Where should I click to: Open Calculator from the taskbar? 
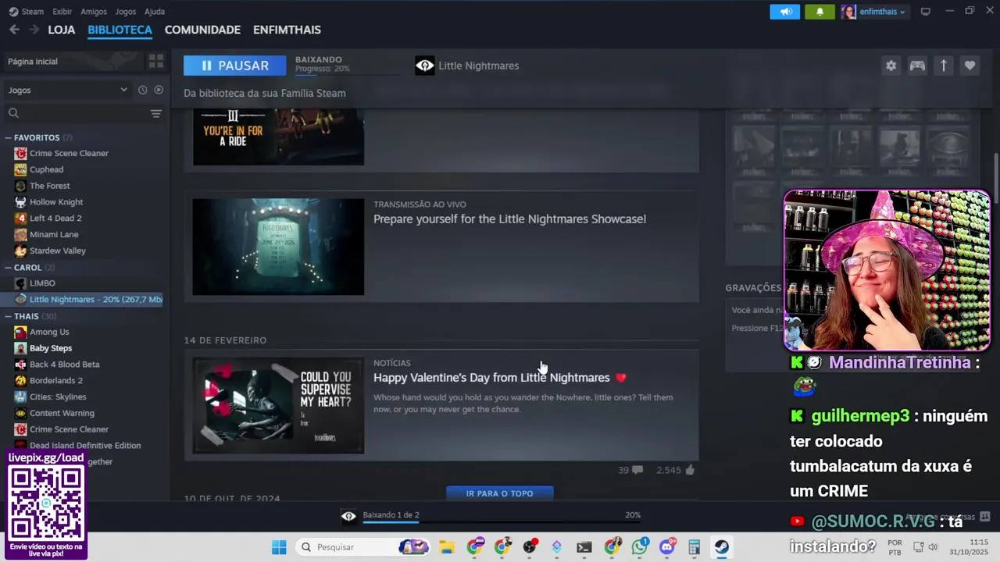tap(694, 547)
